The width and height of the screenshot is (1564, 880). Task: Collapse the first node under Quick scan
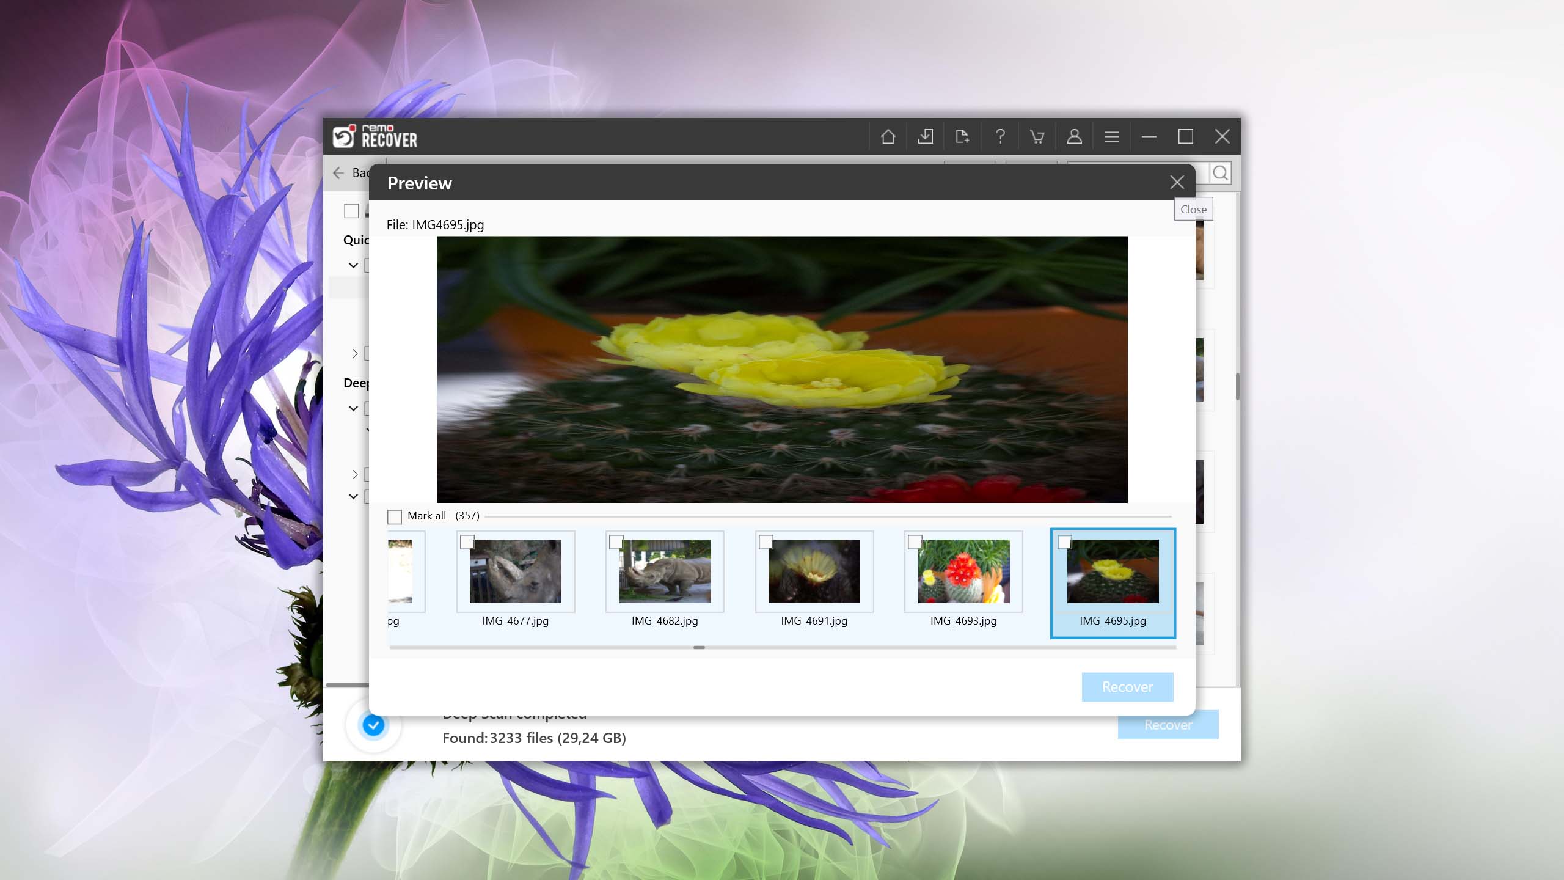(353, 265)
